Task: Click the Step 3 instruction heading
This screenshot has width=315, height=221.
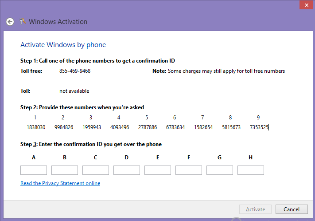Action: (91, 144)
